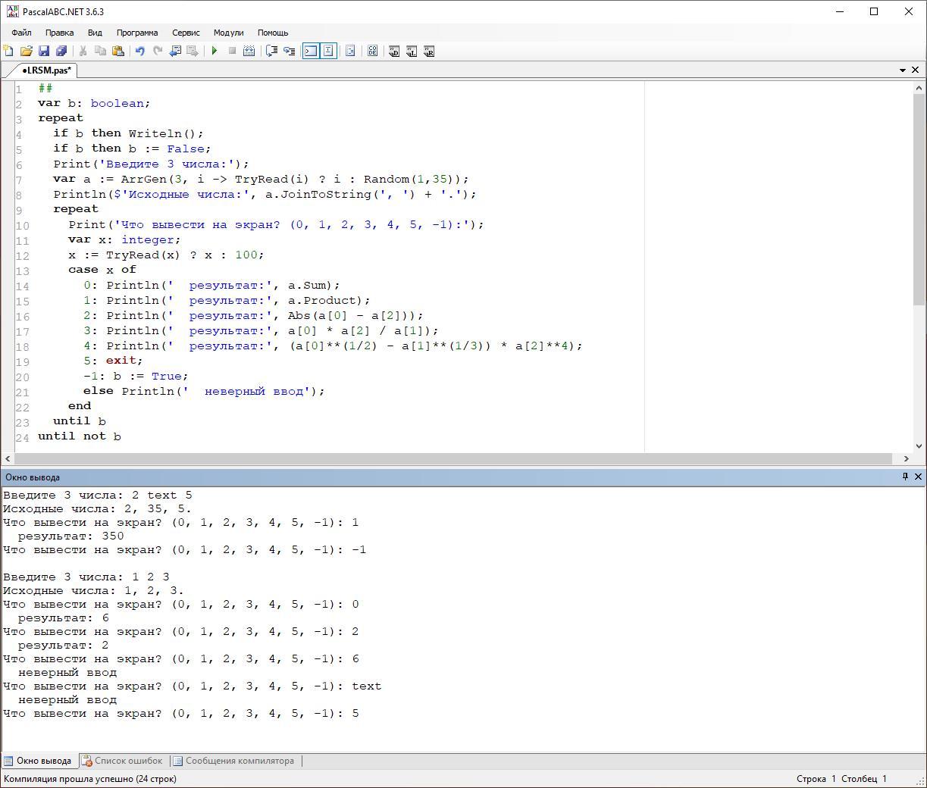Paste from clipboard using toolbar icon
This screenshot has width=927, height=788.
[118, 51]
